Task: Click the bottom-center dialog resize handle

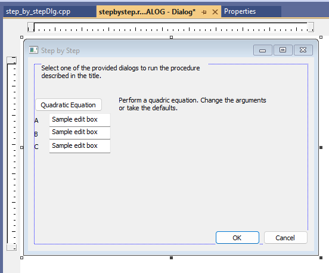Action: pos(171,258)
